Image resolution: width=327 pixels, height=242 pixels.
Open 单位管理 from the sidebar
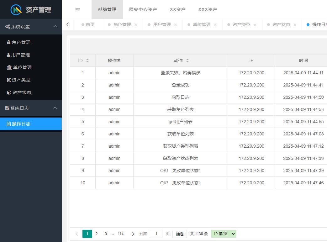click(x=22, y=67)
